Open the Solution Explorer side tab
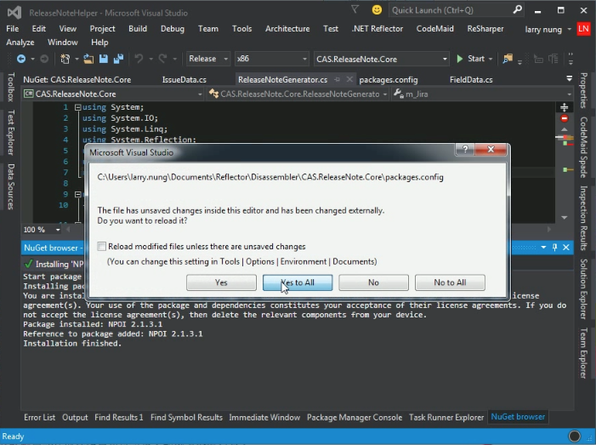Image resolution: width=596 pixels, height=445 pixels. 583,289
